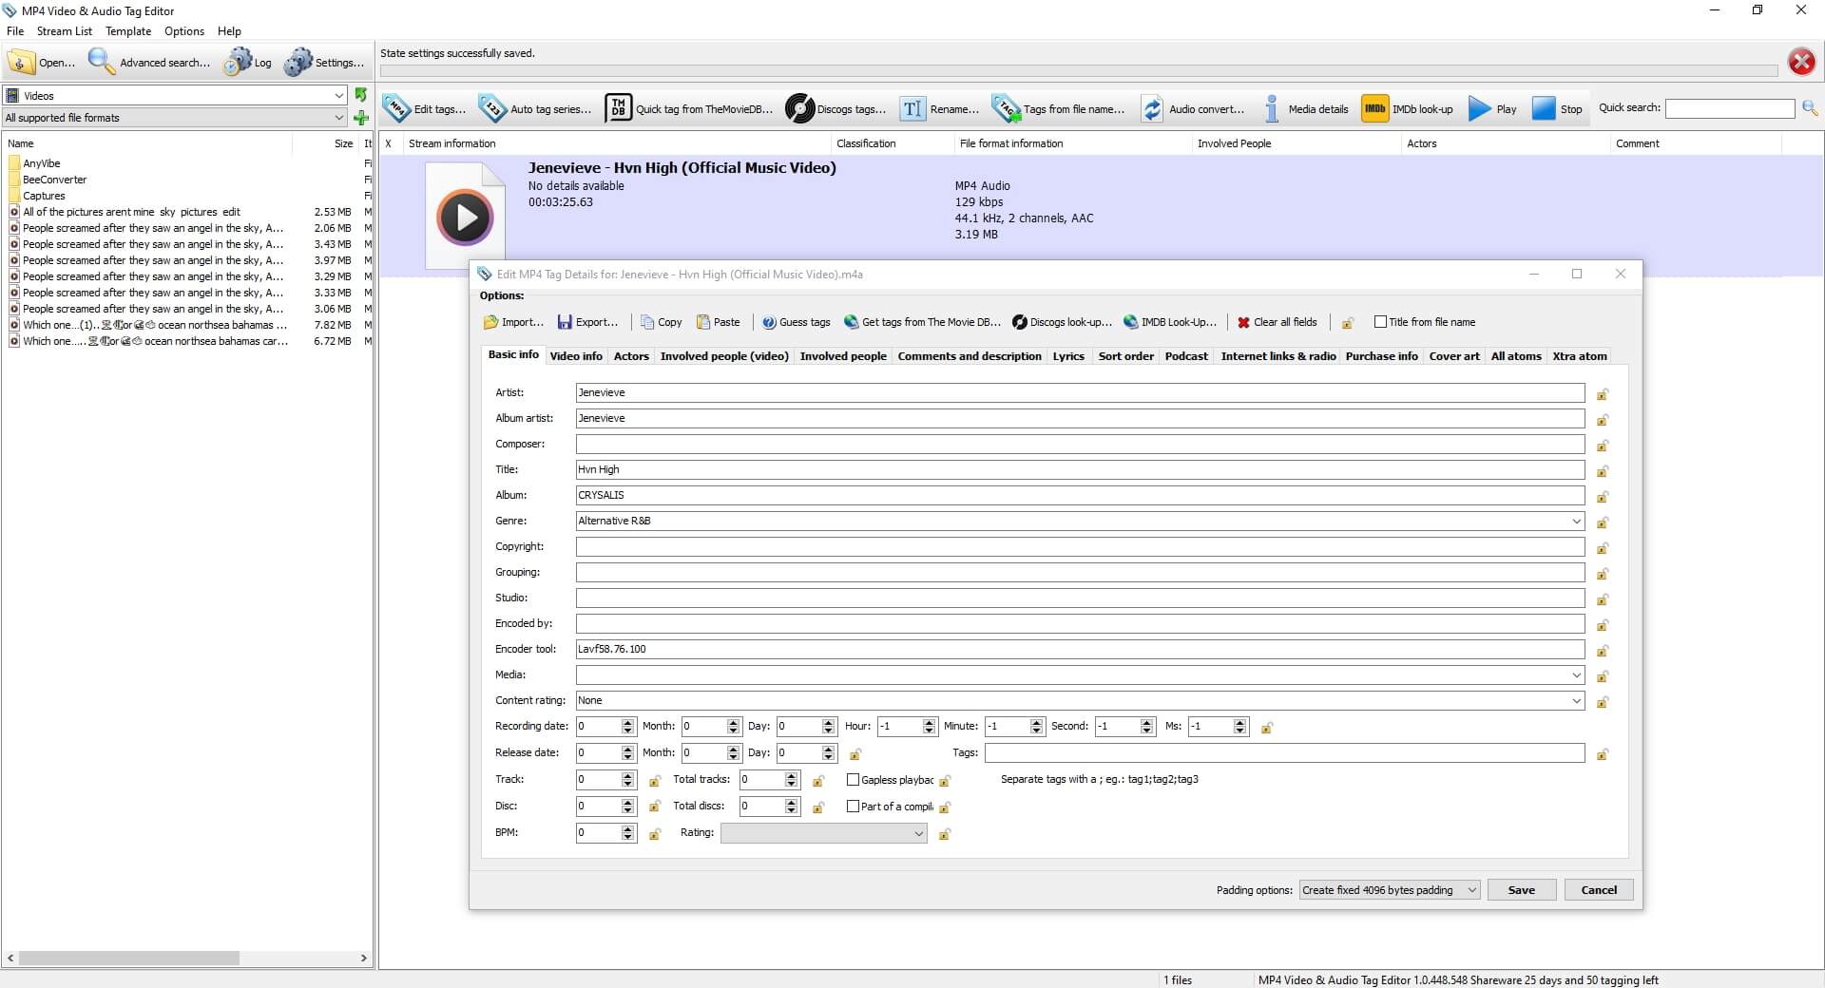The image size is (1825, 988).
Task: Import tags in the dialog
Action: (513, 322)
